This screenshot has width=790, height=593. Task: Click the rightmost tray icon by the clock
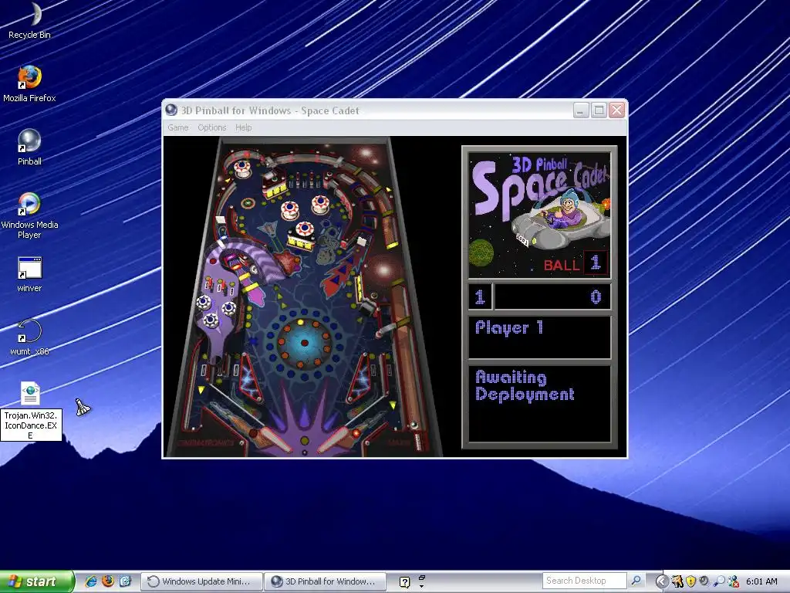point(733,581)
